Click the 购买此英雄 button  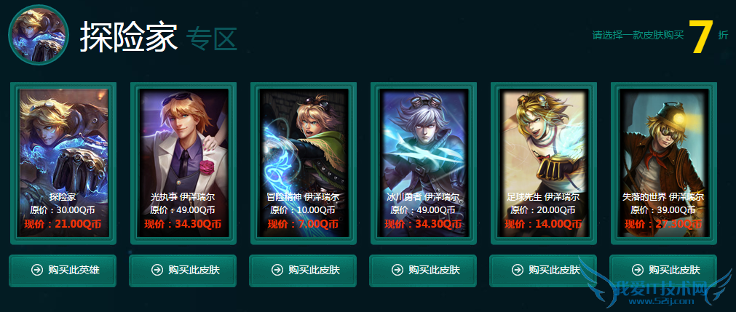coord(63,271)
